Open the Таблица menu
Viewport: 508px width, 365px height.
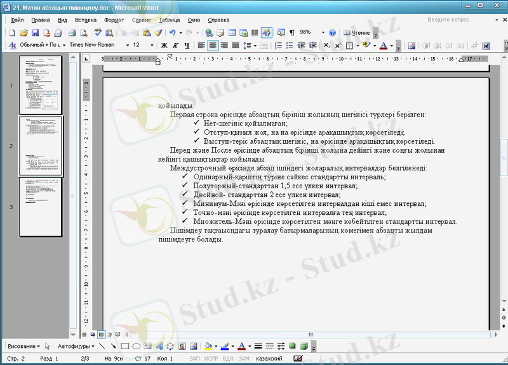point(169,20)
